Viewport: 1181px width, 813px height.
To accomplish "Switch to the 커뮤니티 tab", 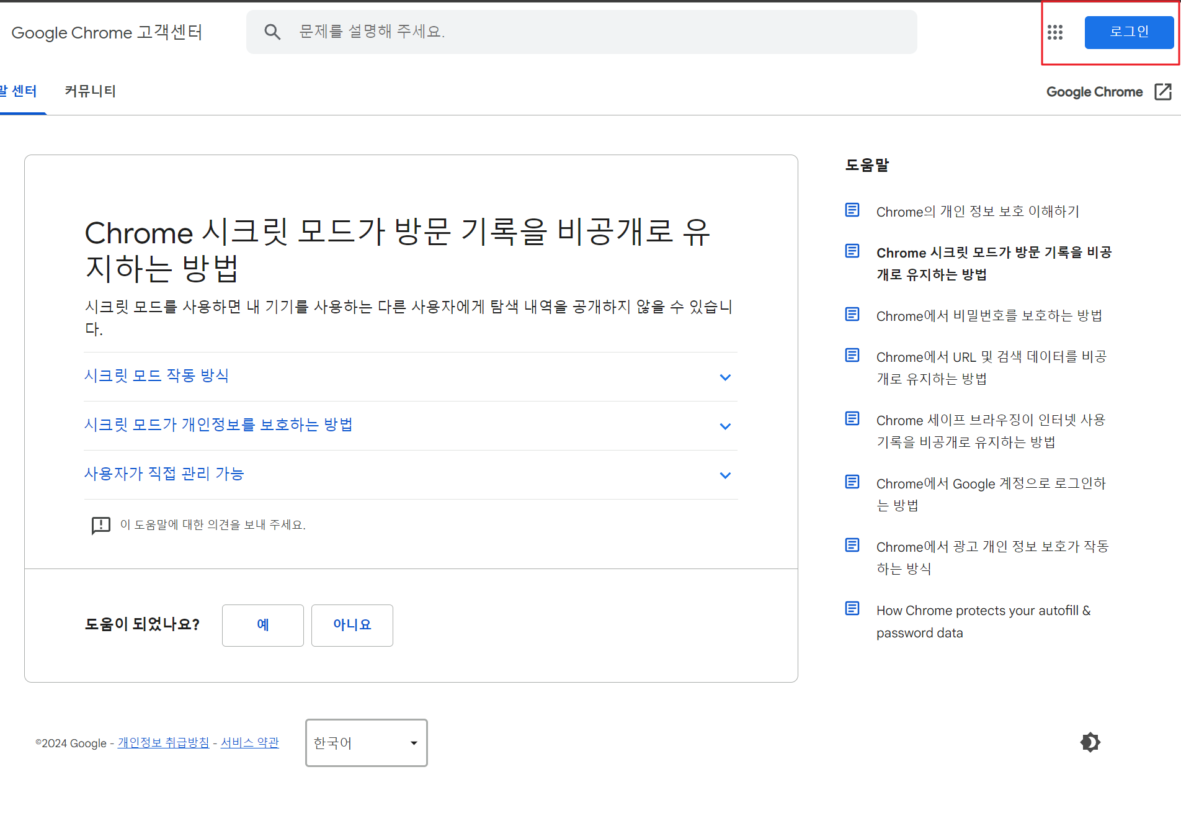I will click(90, 91).
